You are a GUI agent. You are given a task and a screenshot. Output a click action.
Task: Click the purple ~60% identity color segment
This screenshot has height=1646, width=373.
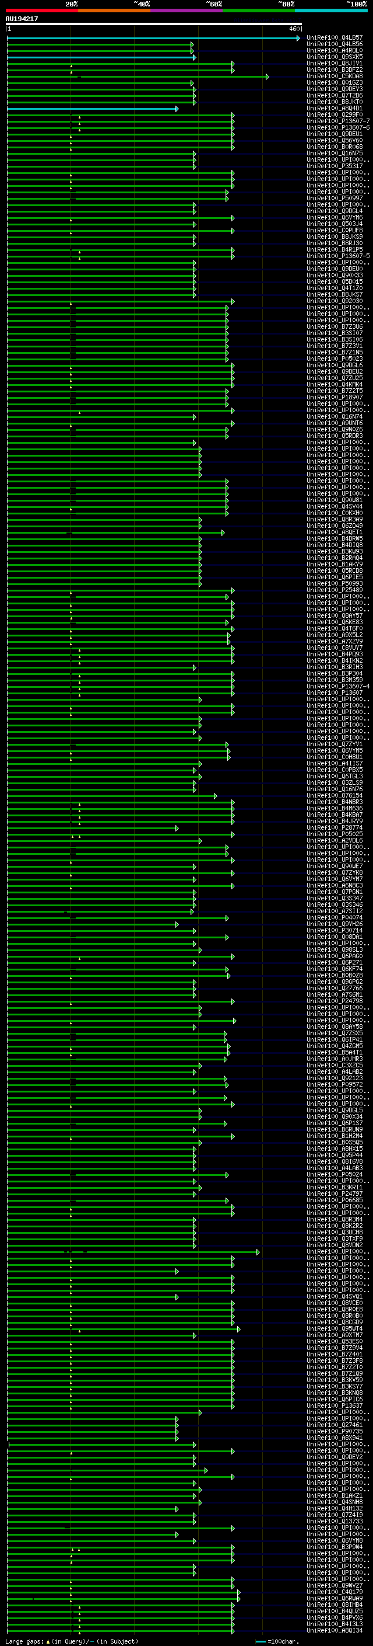(x=186, y=11)
